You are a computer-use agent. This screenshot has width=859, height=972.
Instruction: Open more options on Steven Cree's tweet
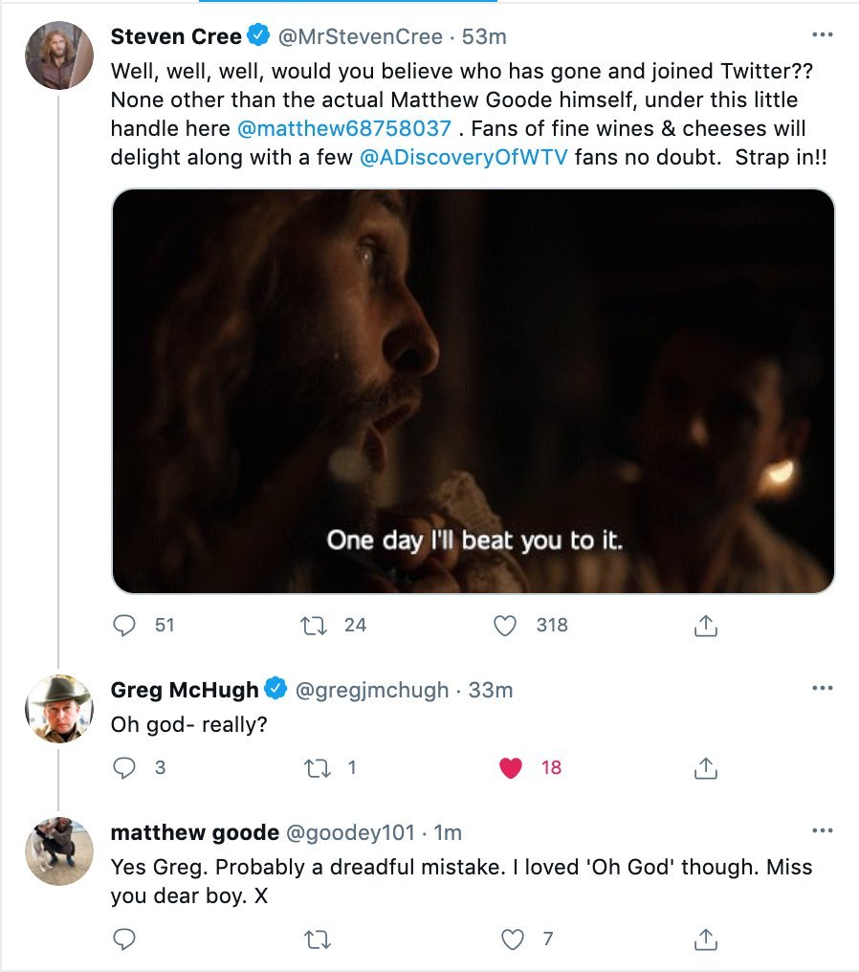[x=822, y=36]
